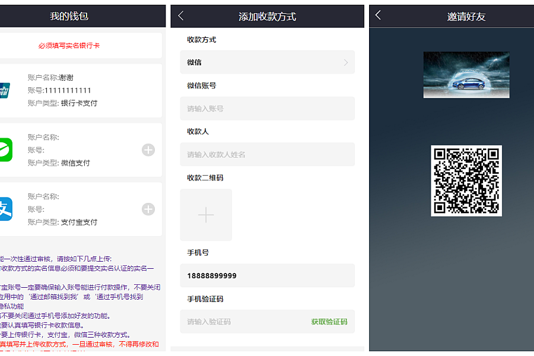
Task: Open the bank card account 谢谢 card
Action: pos(81,91)
